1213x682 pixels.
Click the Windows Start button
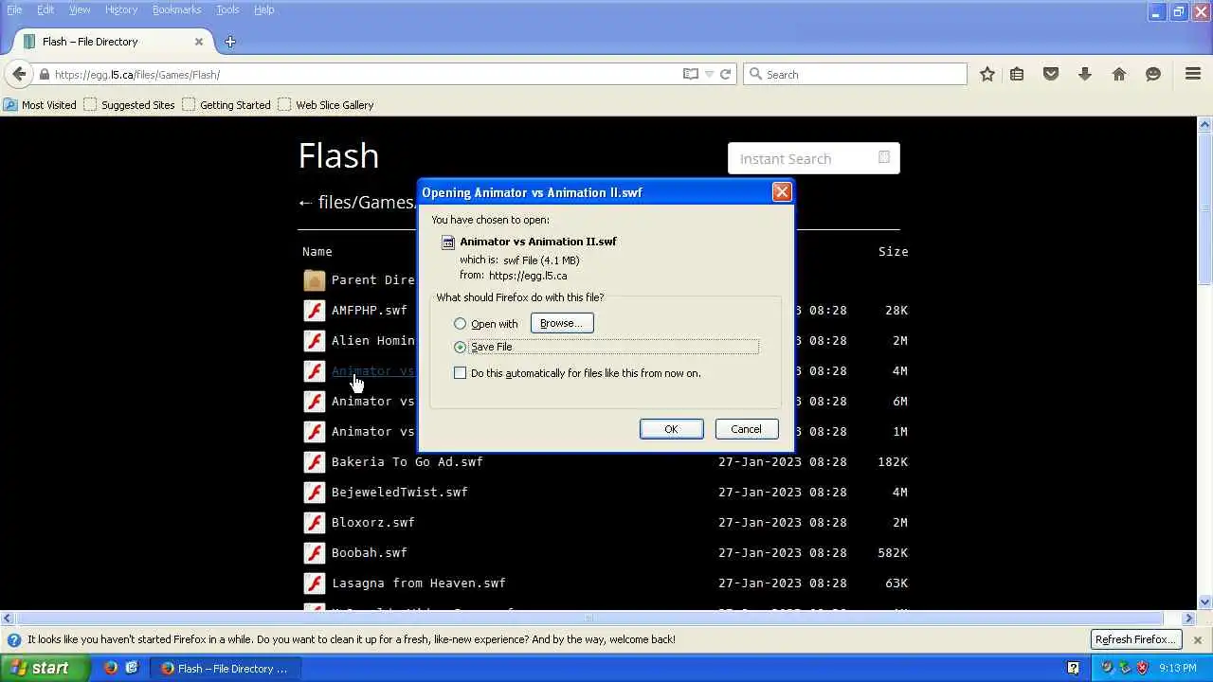[45, 668]
